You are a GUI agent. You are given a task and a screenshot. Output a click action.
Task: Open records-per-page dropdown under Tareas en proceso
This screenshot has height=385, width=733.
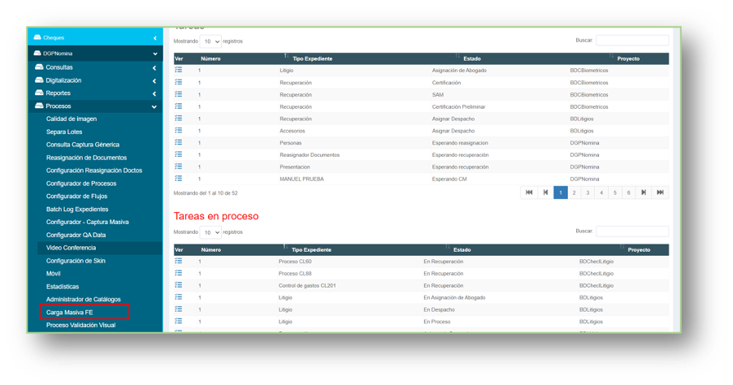tap(211, 232)
